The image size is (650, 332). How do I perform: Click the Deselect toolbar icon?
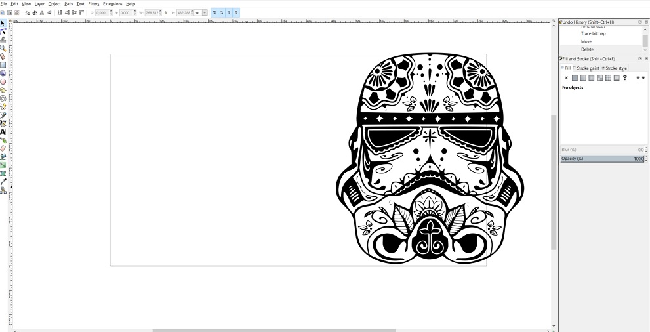[16, 13]
